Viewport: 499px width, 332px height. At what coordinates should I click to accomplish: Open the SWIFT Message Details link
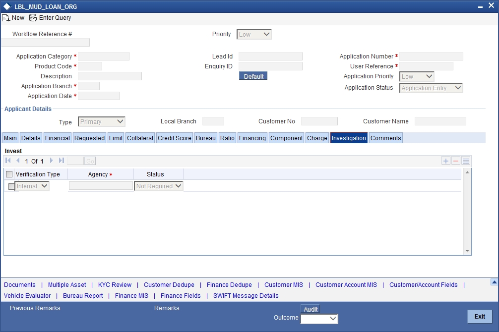[x=246, y=295]
